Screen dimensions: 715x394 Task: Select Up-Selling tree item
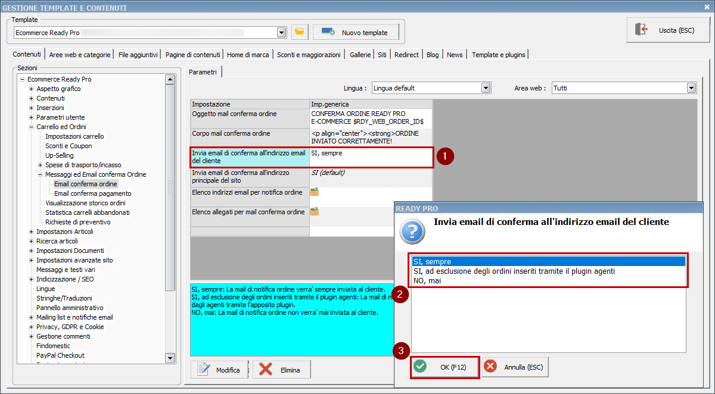[x=60, y=155]
